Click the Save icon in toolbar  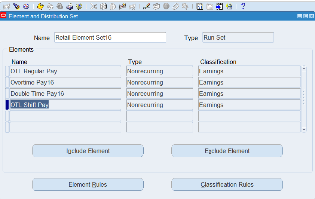pos(40,6)
